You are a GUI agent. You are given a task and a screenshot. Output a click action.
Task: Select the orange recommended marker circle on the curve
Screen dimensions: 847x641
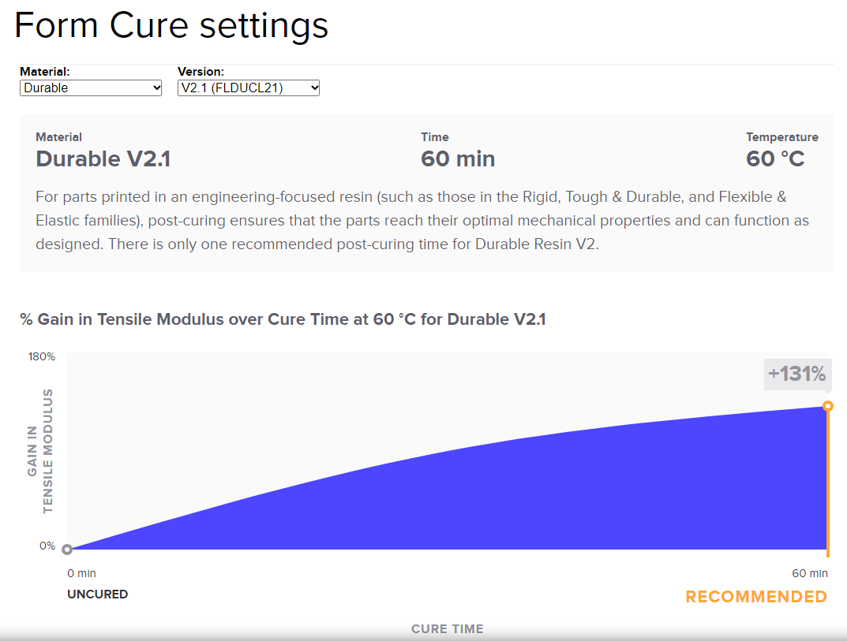tap(827, 406)
